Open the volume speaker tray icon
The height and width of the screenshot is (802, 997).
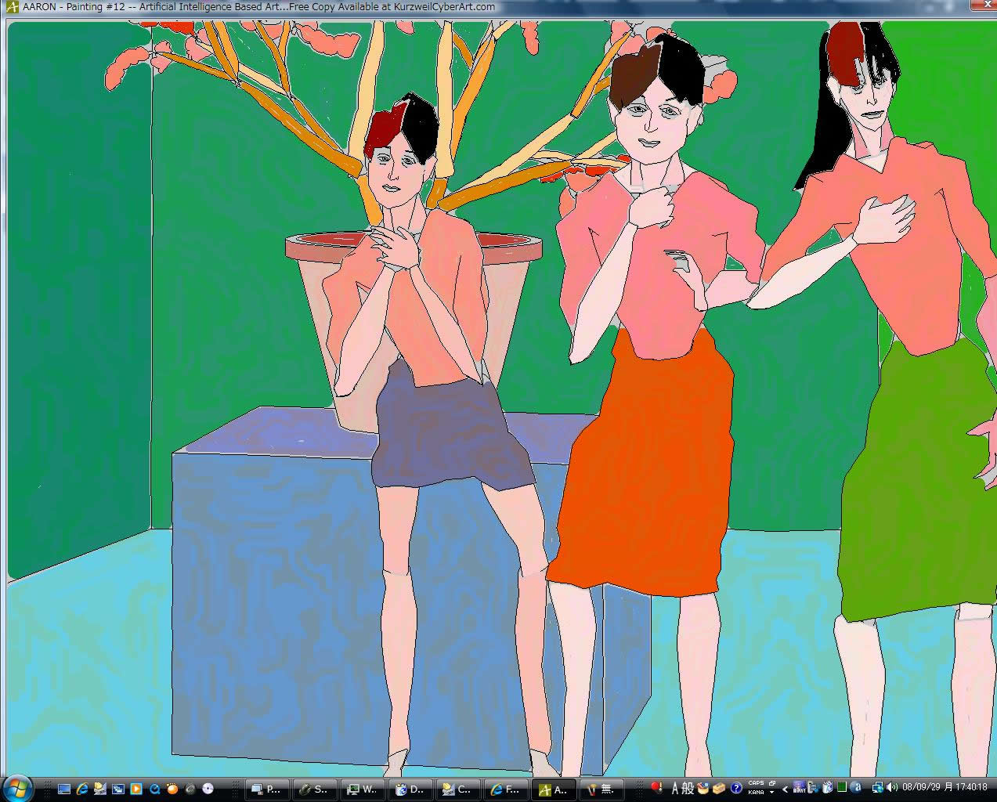(x=891, y=788)
